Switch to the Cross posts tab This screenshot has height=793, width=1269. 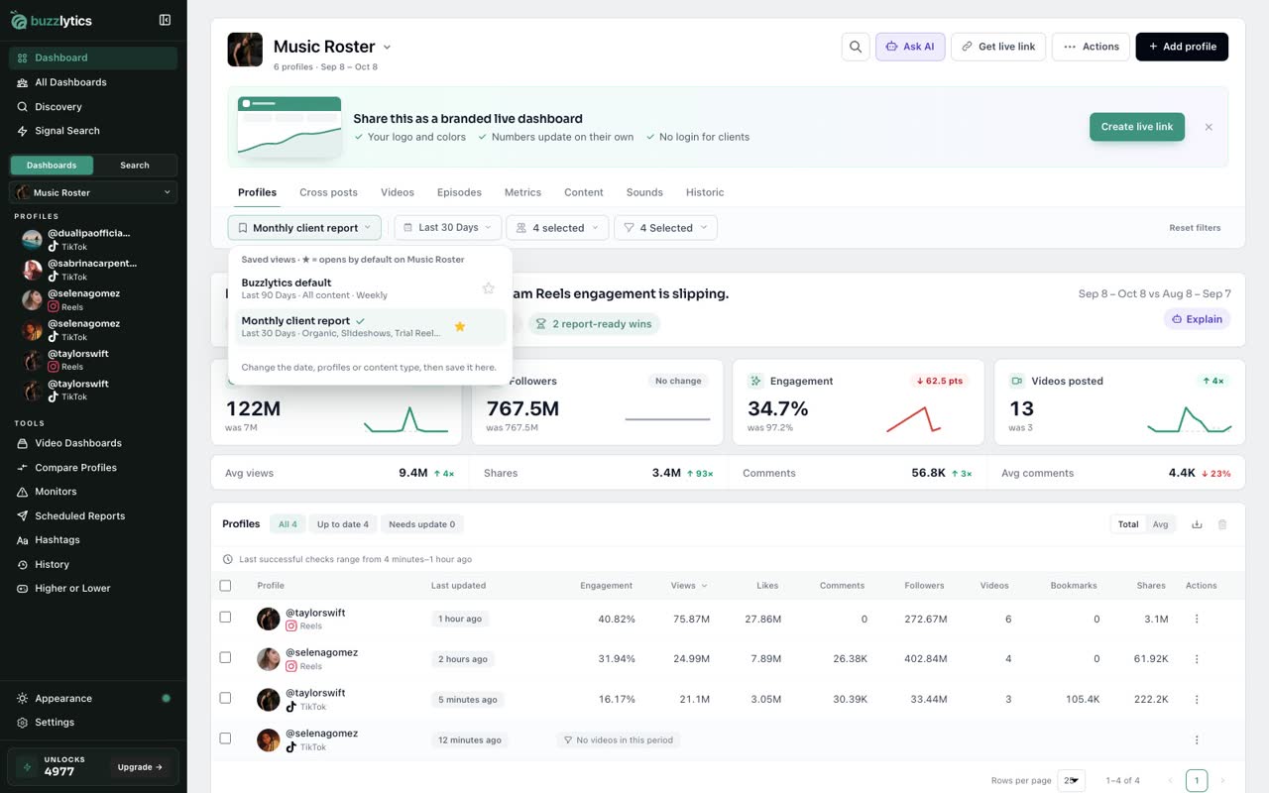pos(328,192)
